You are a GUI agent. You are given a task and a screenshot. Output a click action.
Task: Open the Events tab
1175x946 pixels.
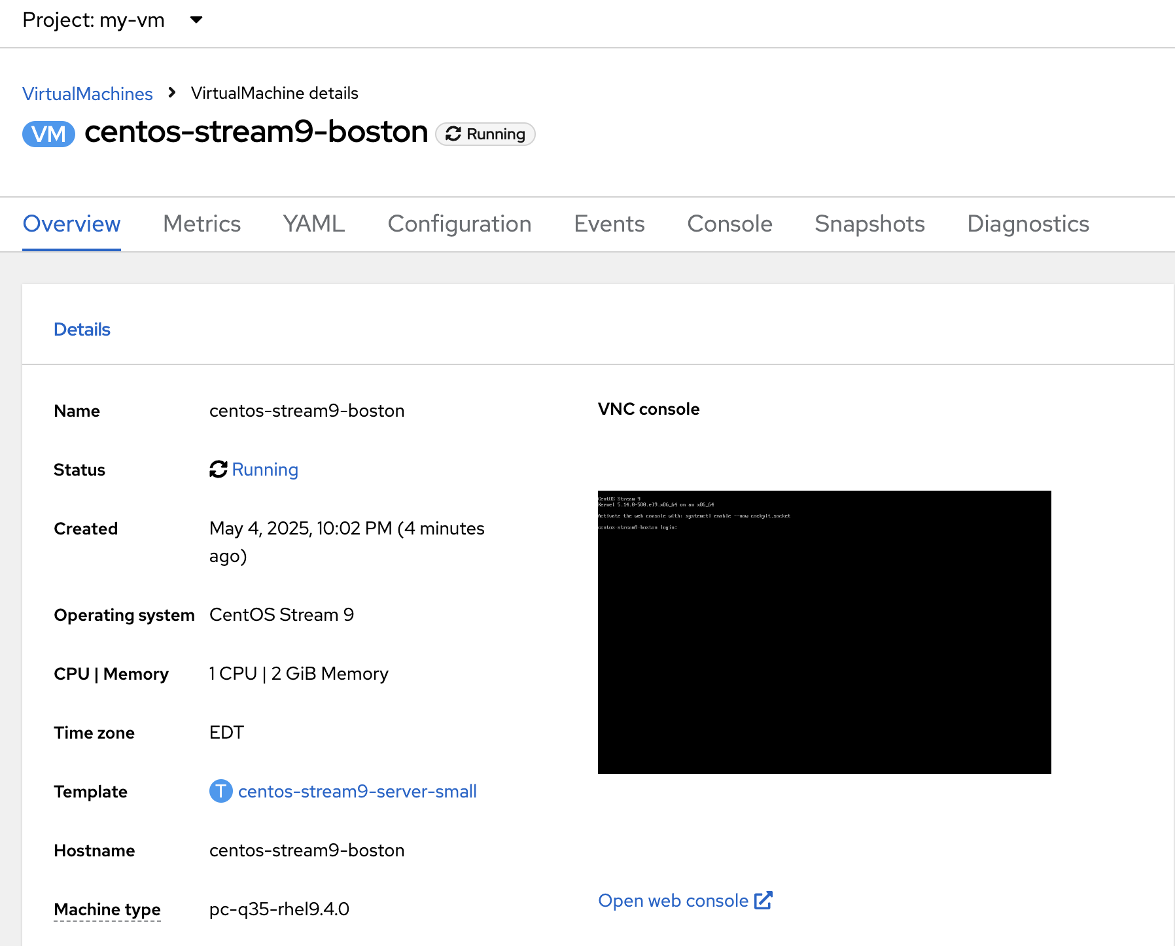pyautogui.click(x=608, y=224)
